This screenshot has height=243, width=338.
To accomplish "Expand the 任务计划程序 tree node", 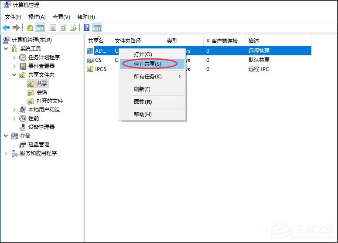I will pyautogui.click(x=14, y=57).
